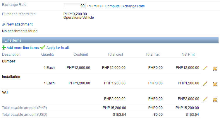Click the Compute Exchange Rate link

coord(125,6)
